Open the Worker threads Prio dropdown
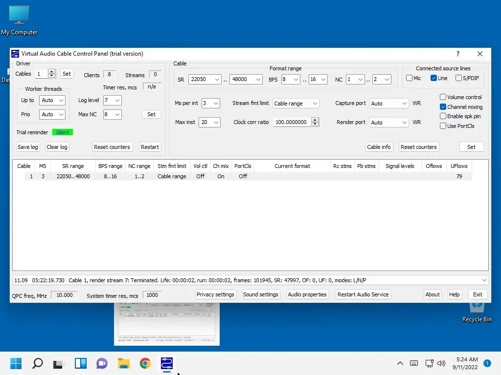501x375 pixels. 52,114
